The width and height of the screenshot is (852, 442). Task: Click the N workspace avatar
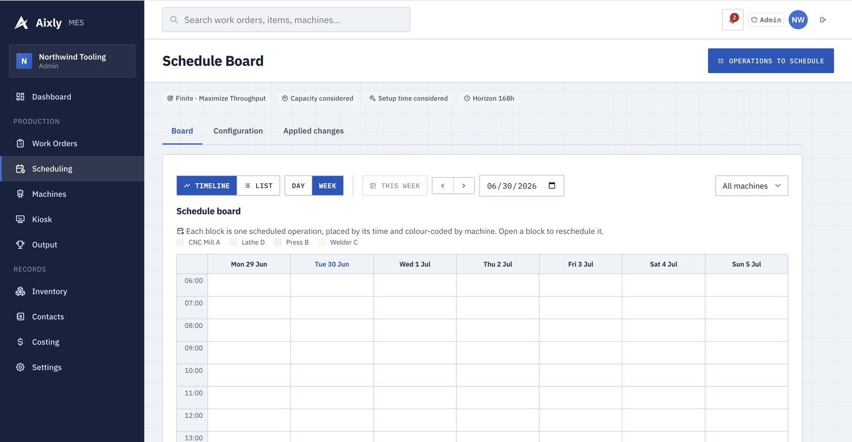(x=24, y=61)
